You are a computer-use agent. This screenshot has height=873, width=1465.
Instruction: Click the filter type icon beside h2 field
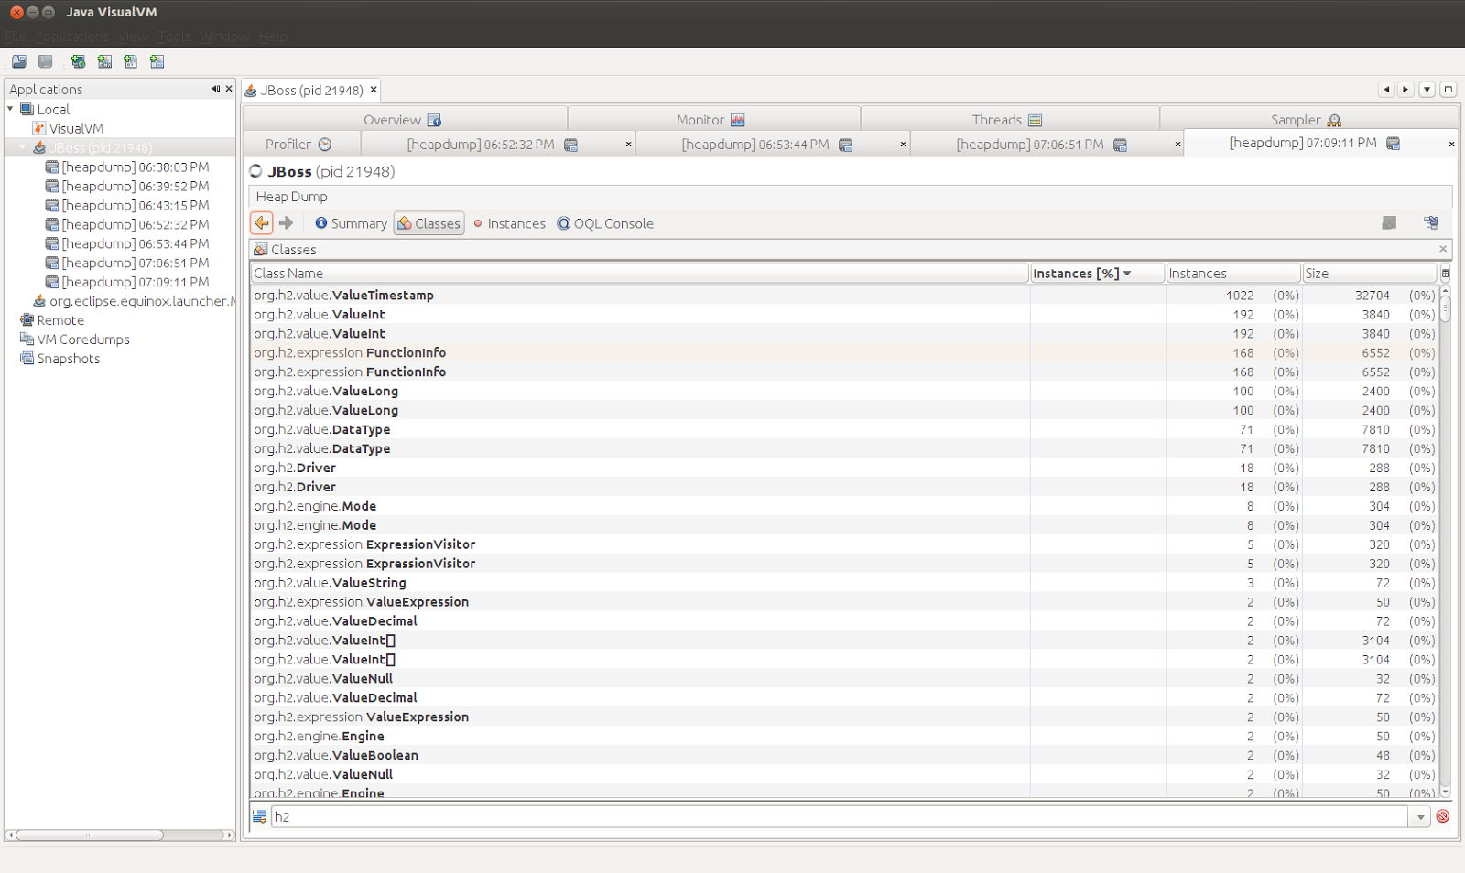click(x=260, y=816)
